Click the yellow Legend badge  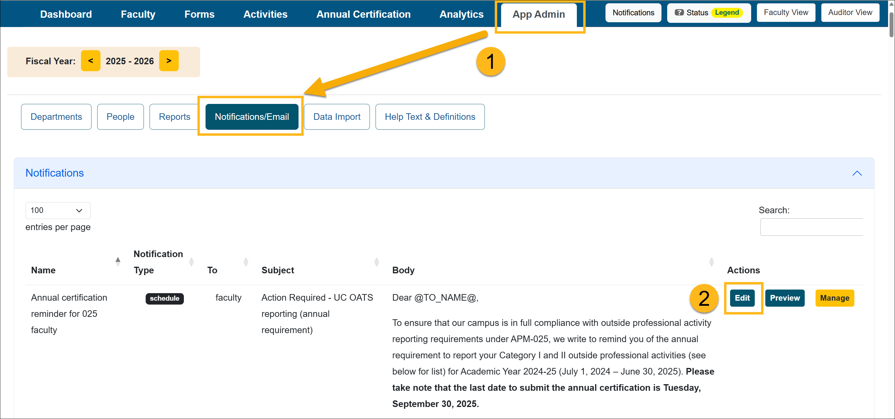click(726, 13)
